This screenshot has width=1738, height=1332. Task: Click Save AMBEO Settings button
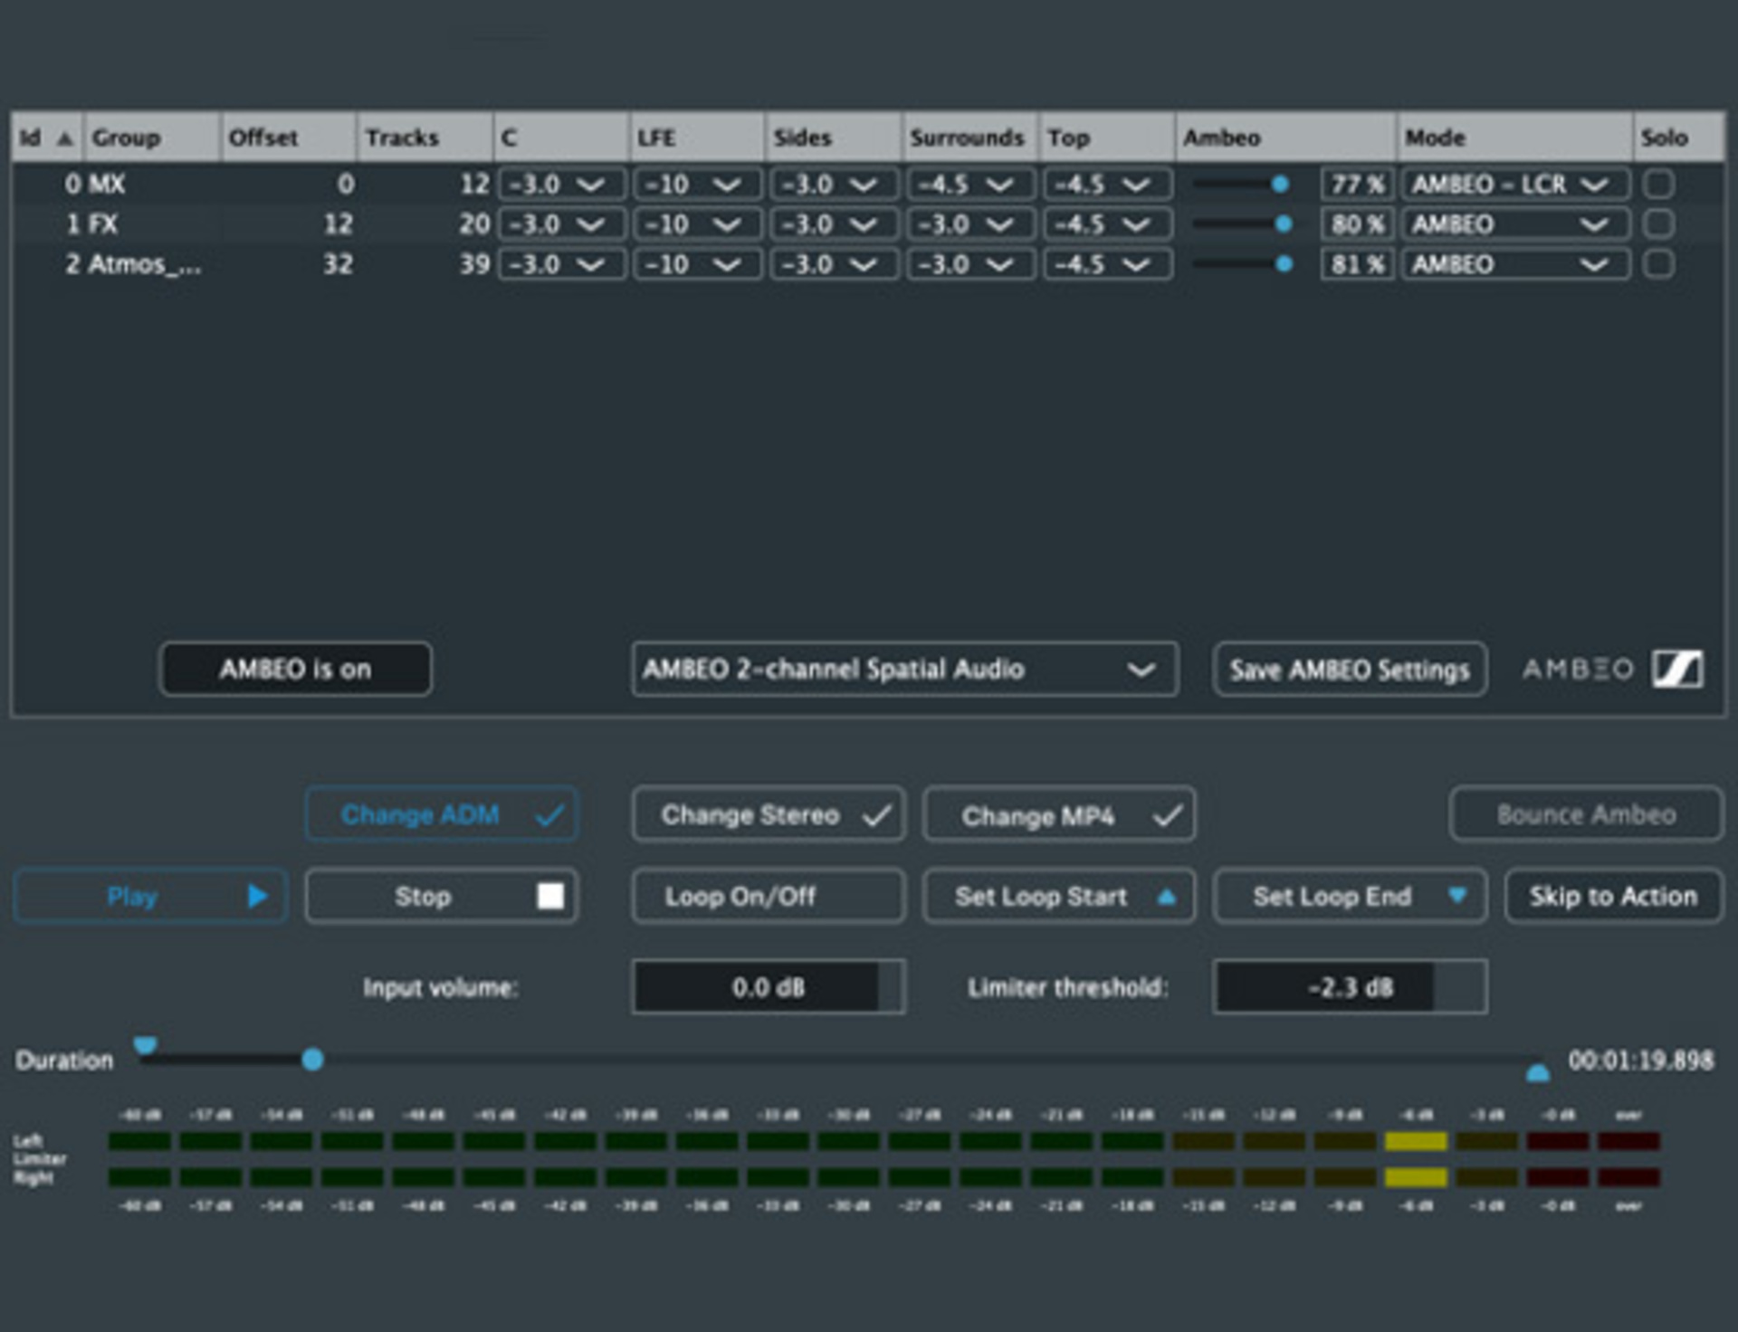coord(1349,670)
